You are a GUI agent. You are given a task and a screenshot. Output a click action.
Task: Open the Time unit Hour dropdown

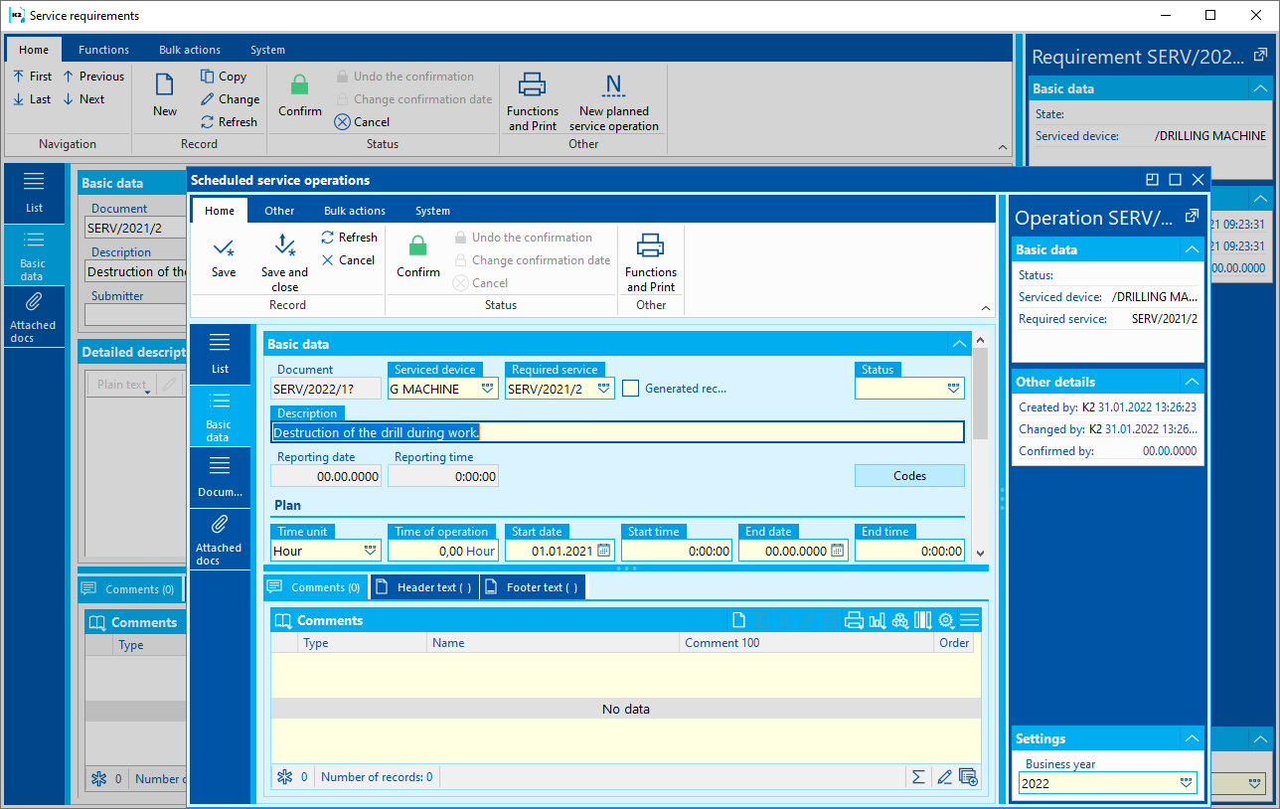[x=370, y=551]
